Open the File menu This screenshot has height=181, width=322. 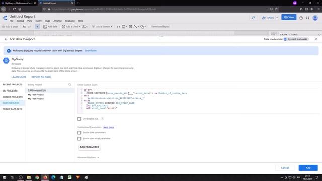pyautogui.click(x=11, y=21)
